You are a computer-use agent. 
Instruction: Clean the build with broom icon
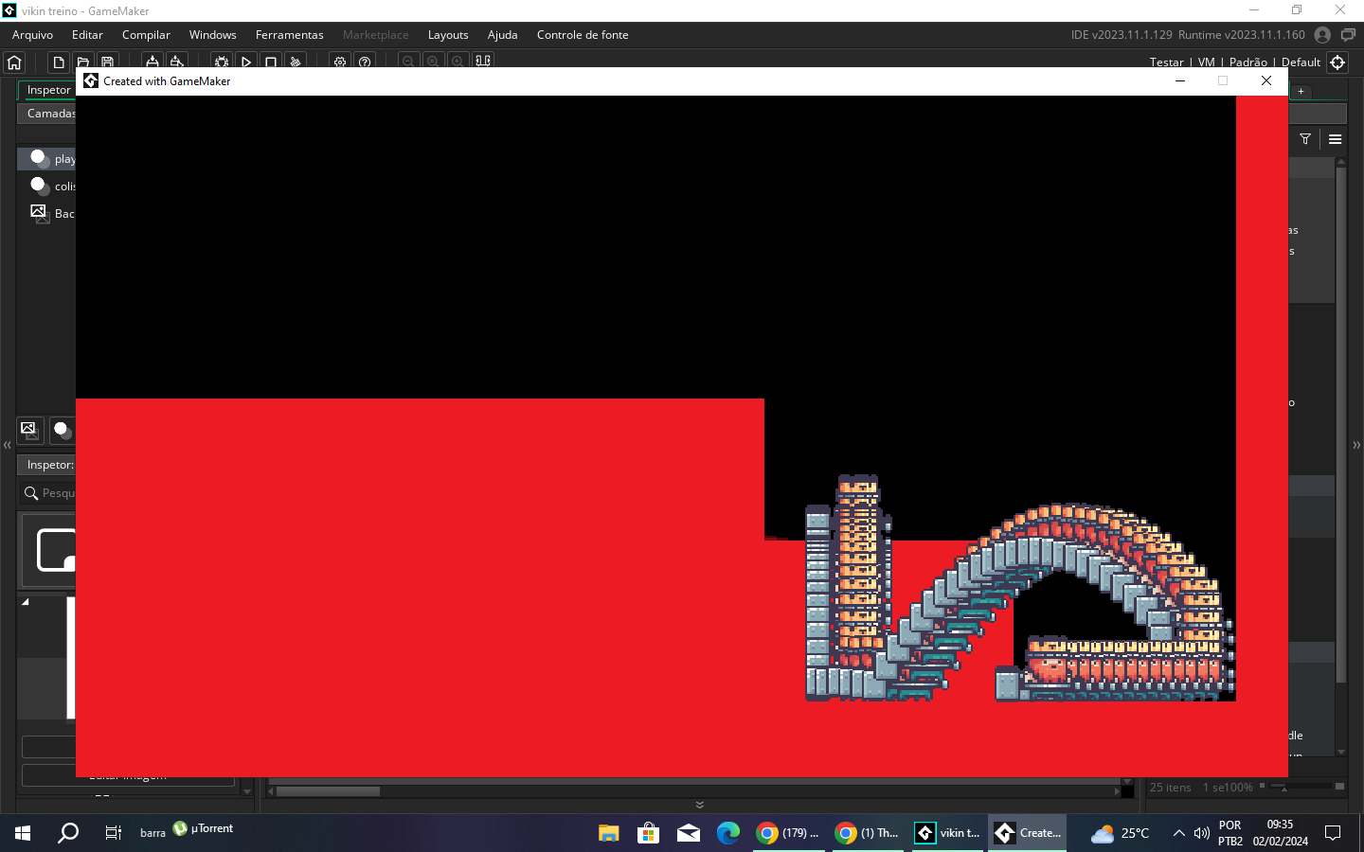point(296,62)
